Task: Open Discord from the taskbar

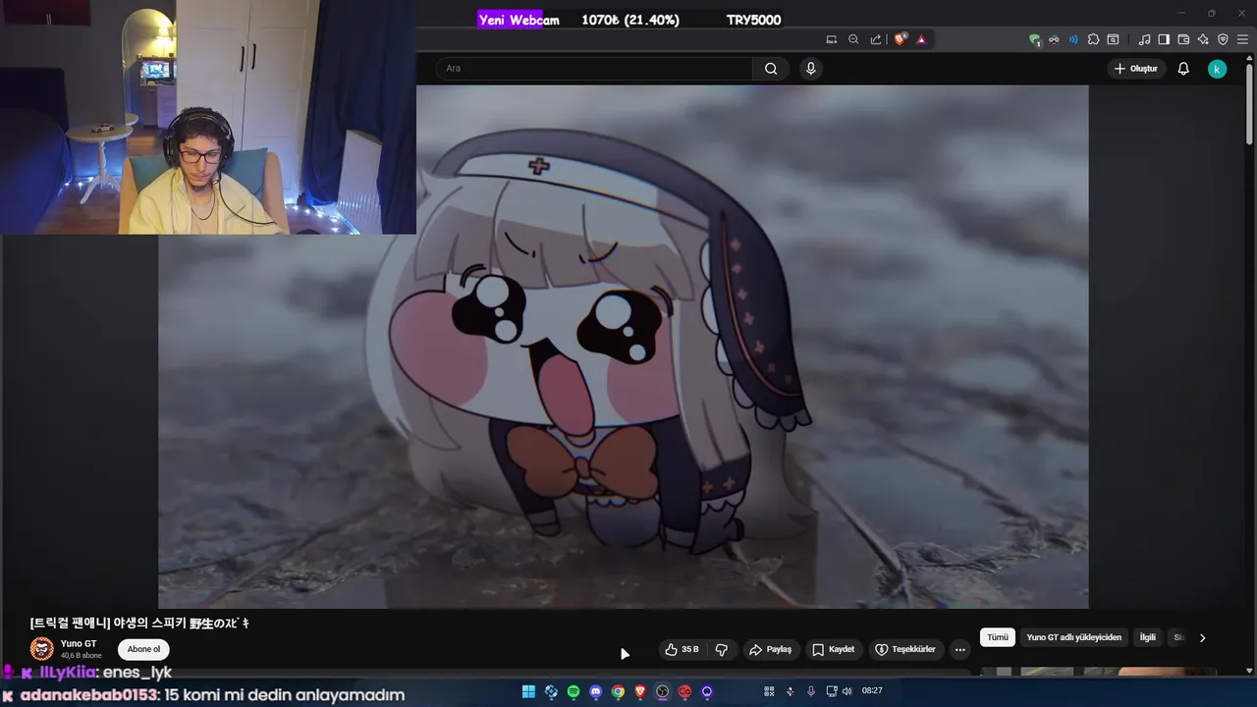Action: point(595,691)
